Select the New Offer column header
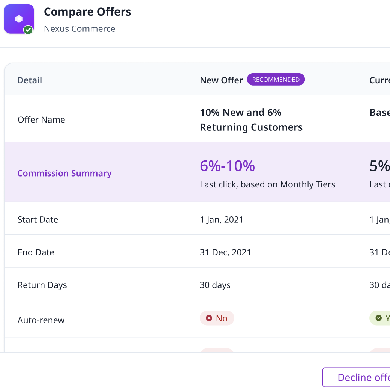Image resolution: width=390 pixels, height=390 pixels. coord(221,80)
